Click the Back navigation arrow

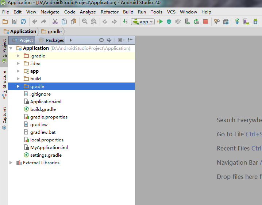click(105, 22)
